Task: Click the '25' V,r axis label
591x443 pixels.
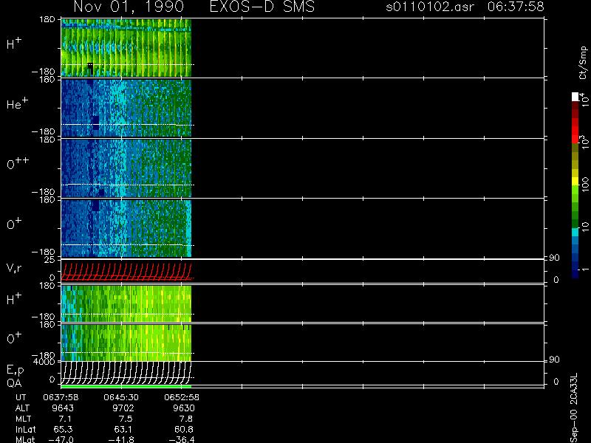Action: coord(49,260)
